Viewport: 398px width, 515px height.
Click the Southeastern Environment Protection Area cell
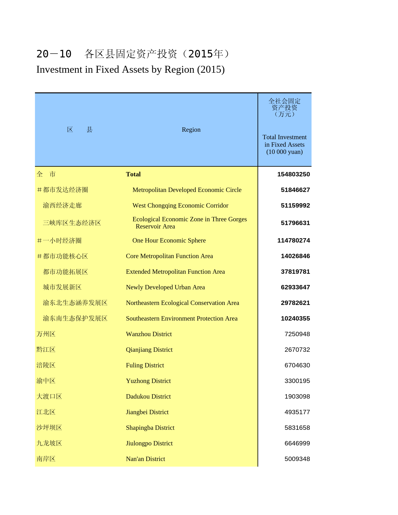(x=181, y=318)
